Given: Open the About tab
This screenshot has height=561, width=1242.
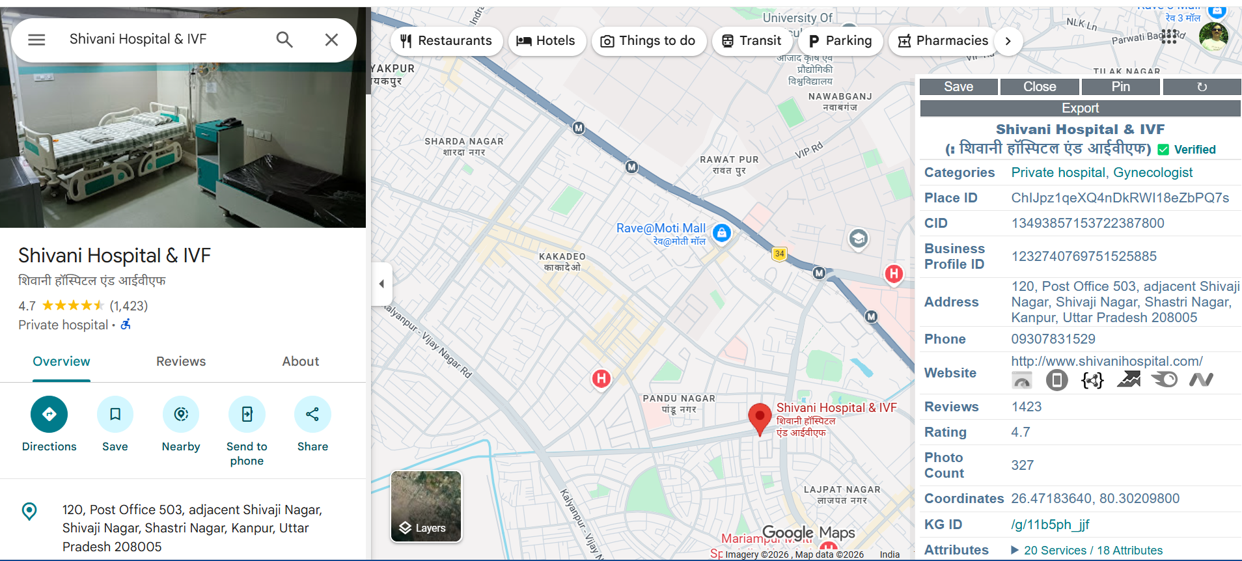Looking at the screenshot, I should click(x=301, y=362).
